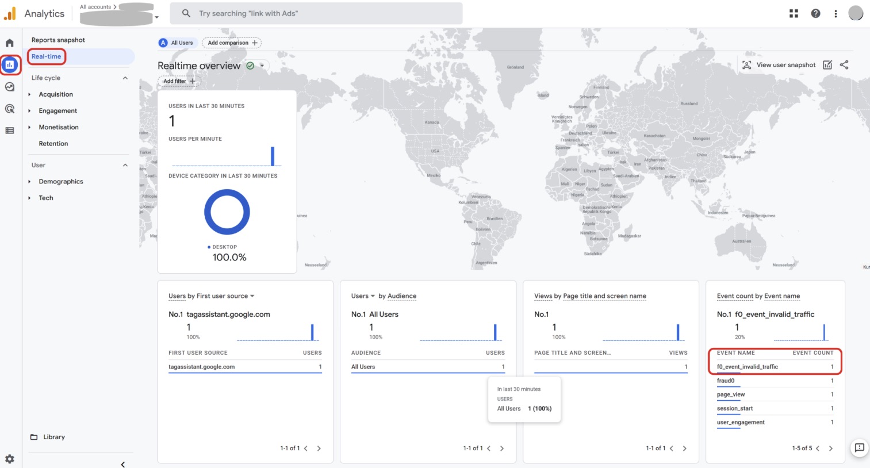Viewport: 870px width, 468px height.
Task: Switch to the Real-time report
Action: click(46, 56)
